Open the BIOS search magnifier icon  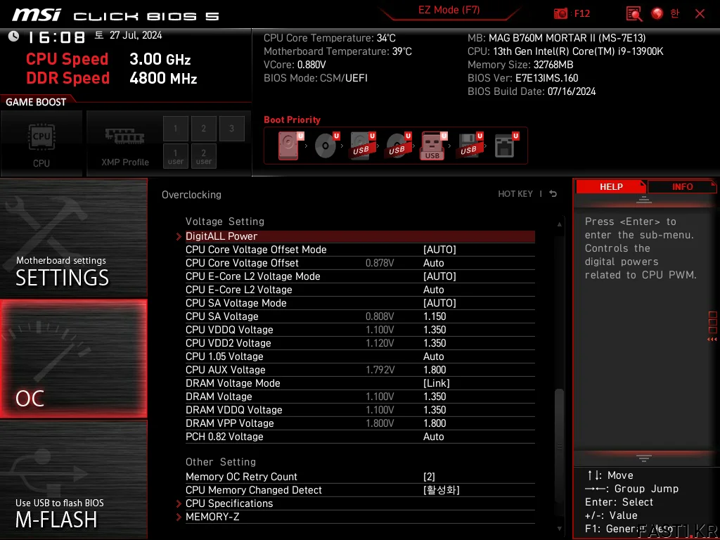click(634, 14)
